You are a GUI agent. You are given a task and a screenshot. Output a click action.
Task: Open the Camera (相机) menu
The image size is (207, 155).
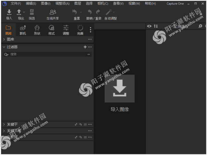tap(103, 4)
